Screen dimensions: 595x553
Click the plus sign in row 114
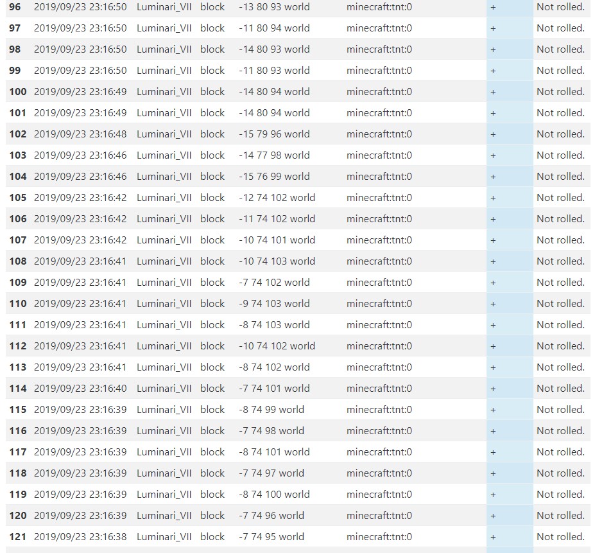[493, 389]
